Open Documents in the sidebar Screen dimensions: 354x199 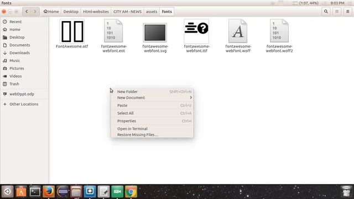[24, 45]
